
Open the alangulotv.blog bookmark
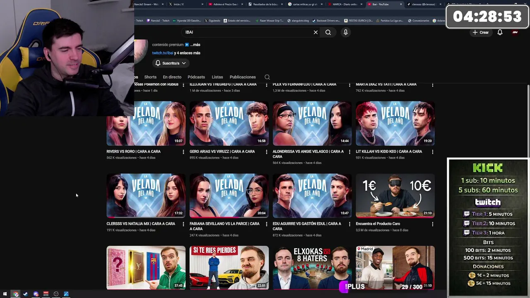pyautogui.click(x=298, y=21)
